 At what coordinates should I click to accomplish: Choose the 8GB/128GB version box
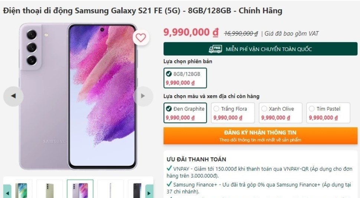coord(185,78)
